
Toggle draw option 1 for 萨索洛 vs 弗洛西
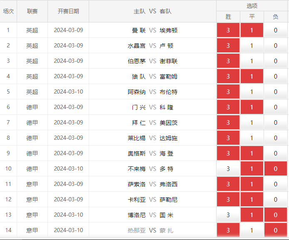click(x=252, y=184)
